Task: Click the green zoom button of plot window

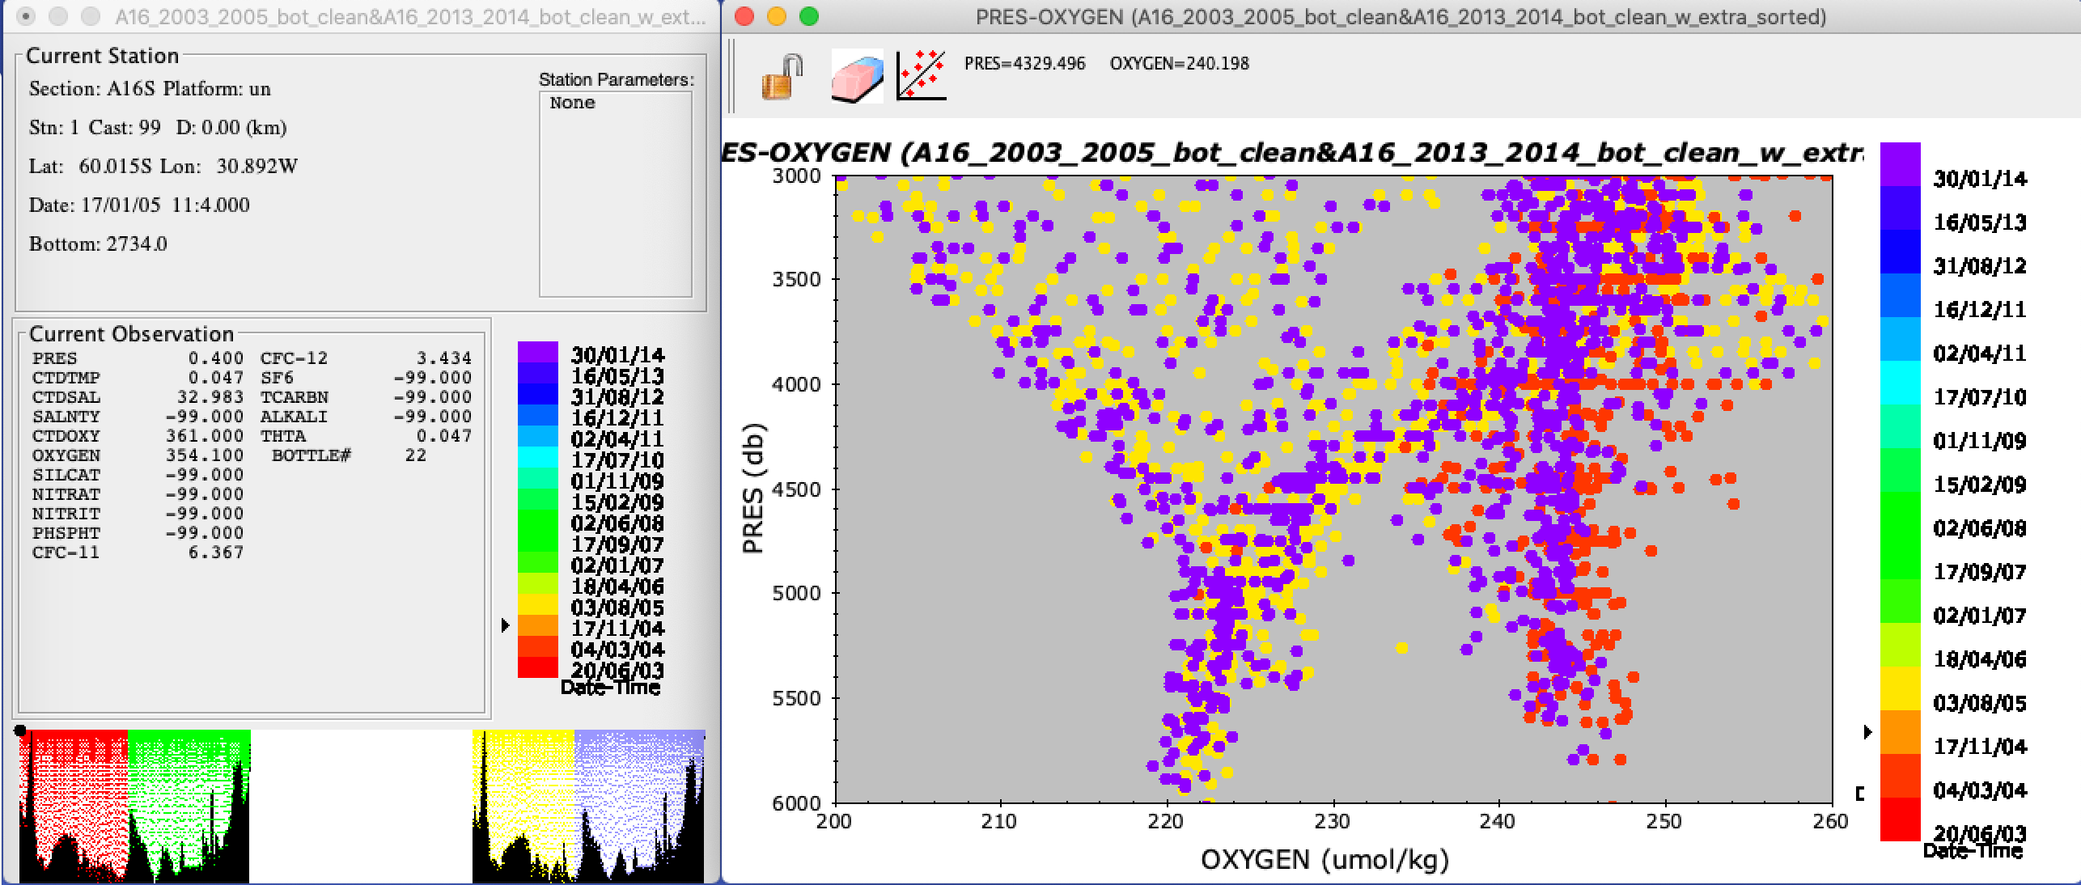Action: [x=808, y=16]
